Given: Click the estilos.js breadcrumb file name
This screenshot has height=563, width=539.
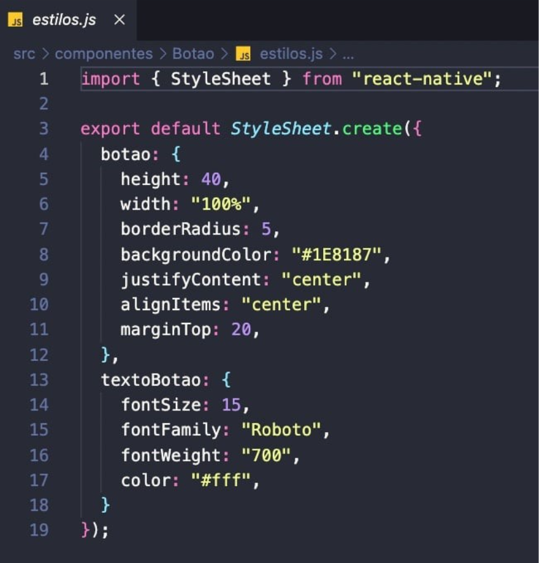Looking at the screenshot, I should [x=291, y=54].
